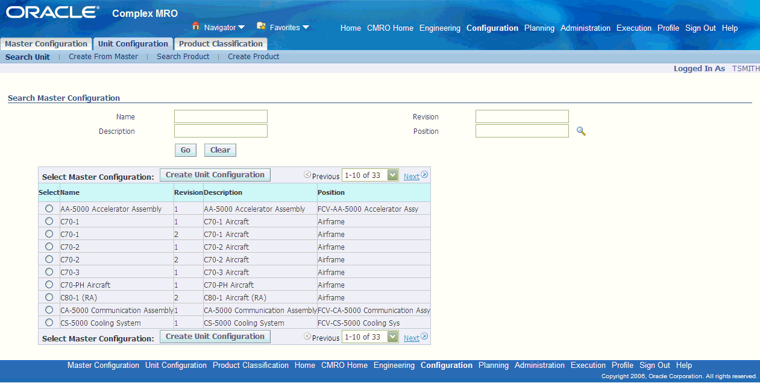Image resolution: width=760 pixels, height=383 pixels.
Task: Click the top Previous arrow icon
Action: pyautogui.click(x=307, y=175)
